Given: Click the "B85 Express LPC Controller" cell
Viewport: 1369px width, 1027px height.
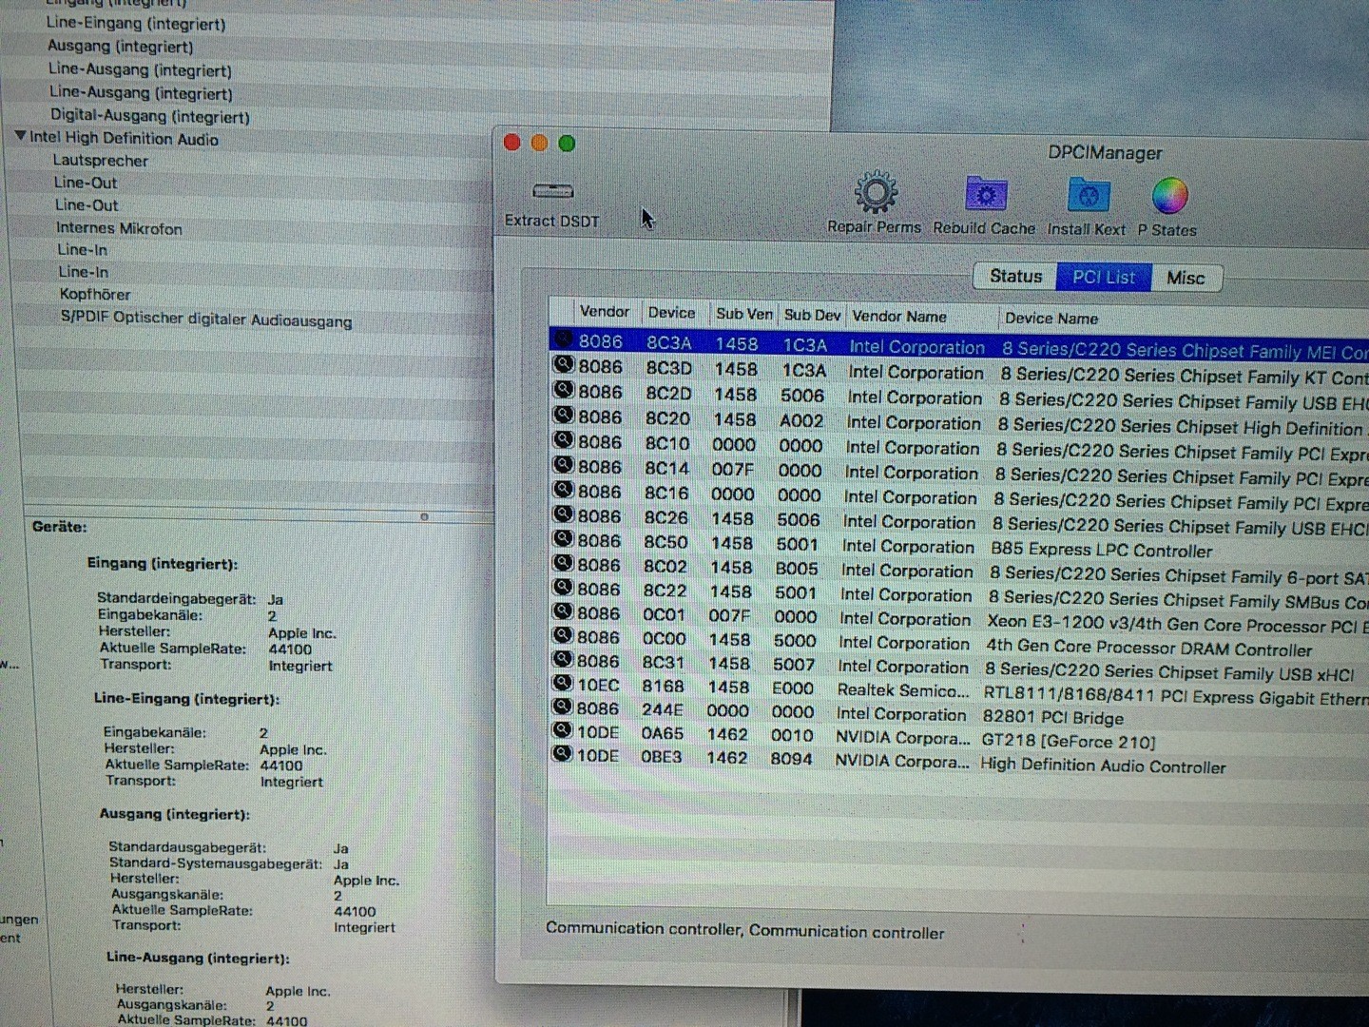Looking at the screenshot, I should (1102, 550).
